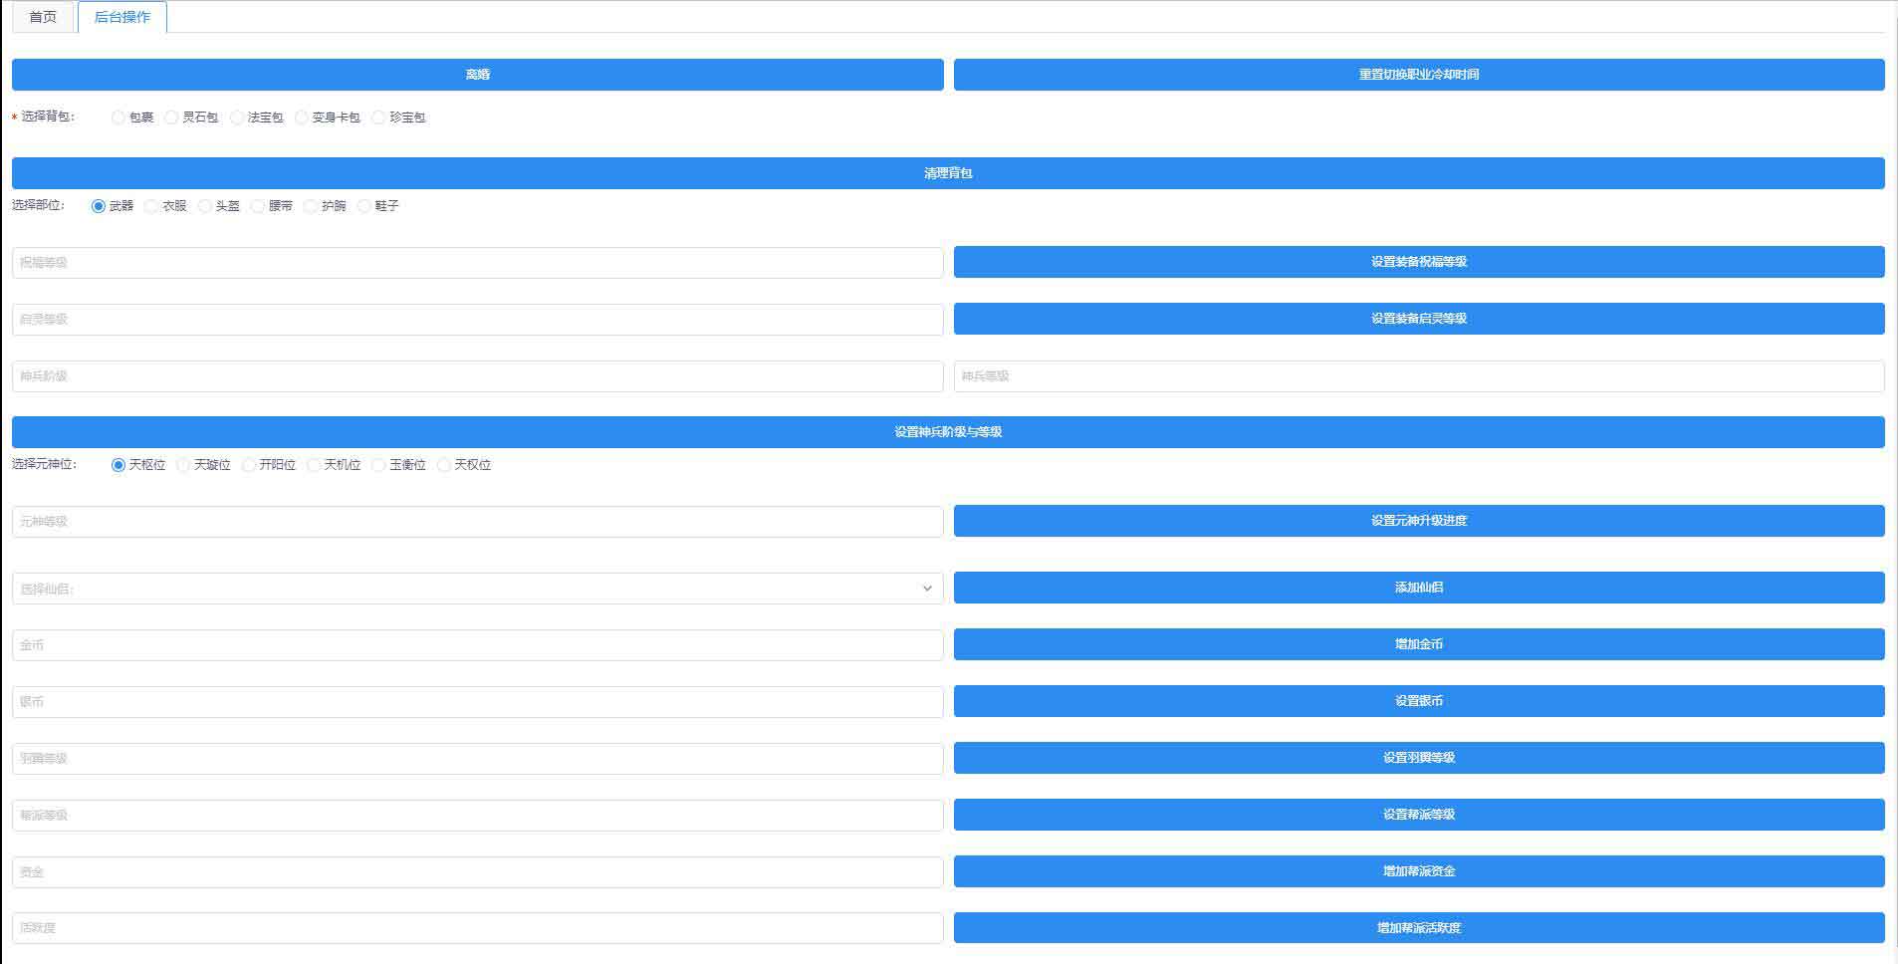Click the 设置羽翼等级 button
Viewport: 1898px width, 964px height.
(1419, 758)
